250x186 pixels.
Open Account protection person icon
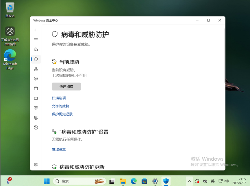[36, 69]
